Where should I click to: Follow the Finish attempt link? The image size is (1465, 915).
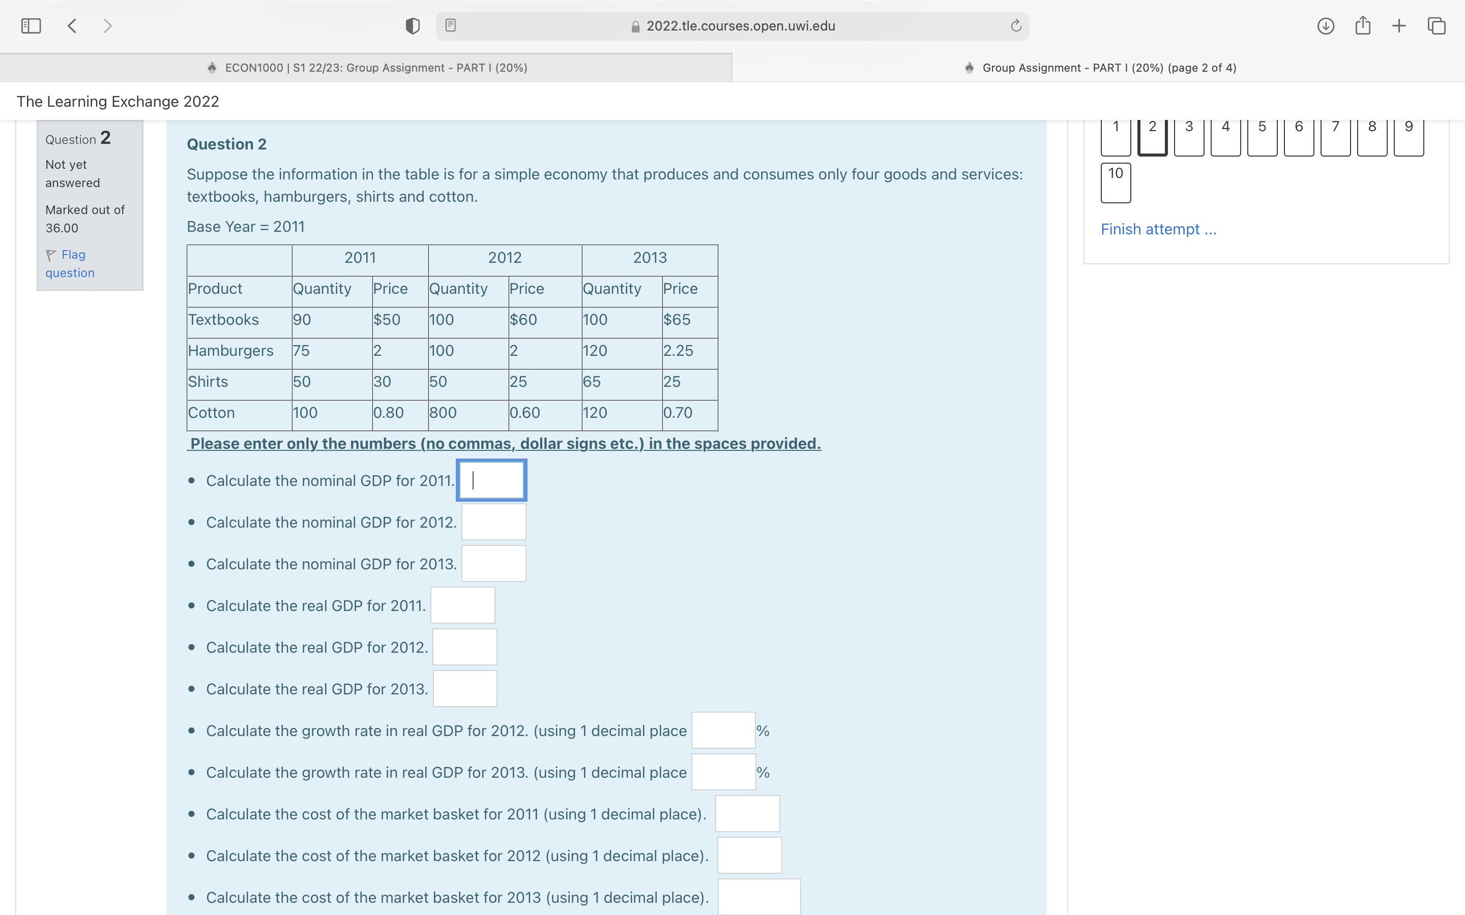coord(1158,229)
